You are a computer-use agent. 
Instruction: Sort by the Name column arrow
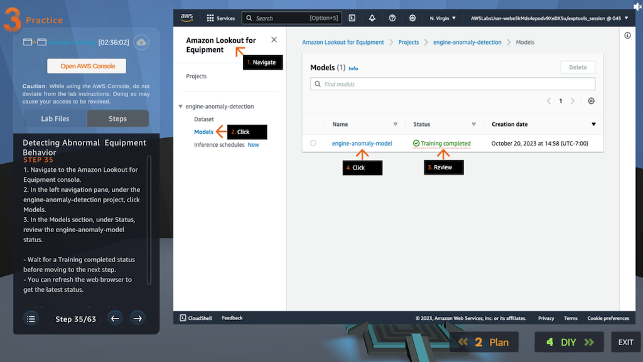point(396,124)
